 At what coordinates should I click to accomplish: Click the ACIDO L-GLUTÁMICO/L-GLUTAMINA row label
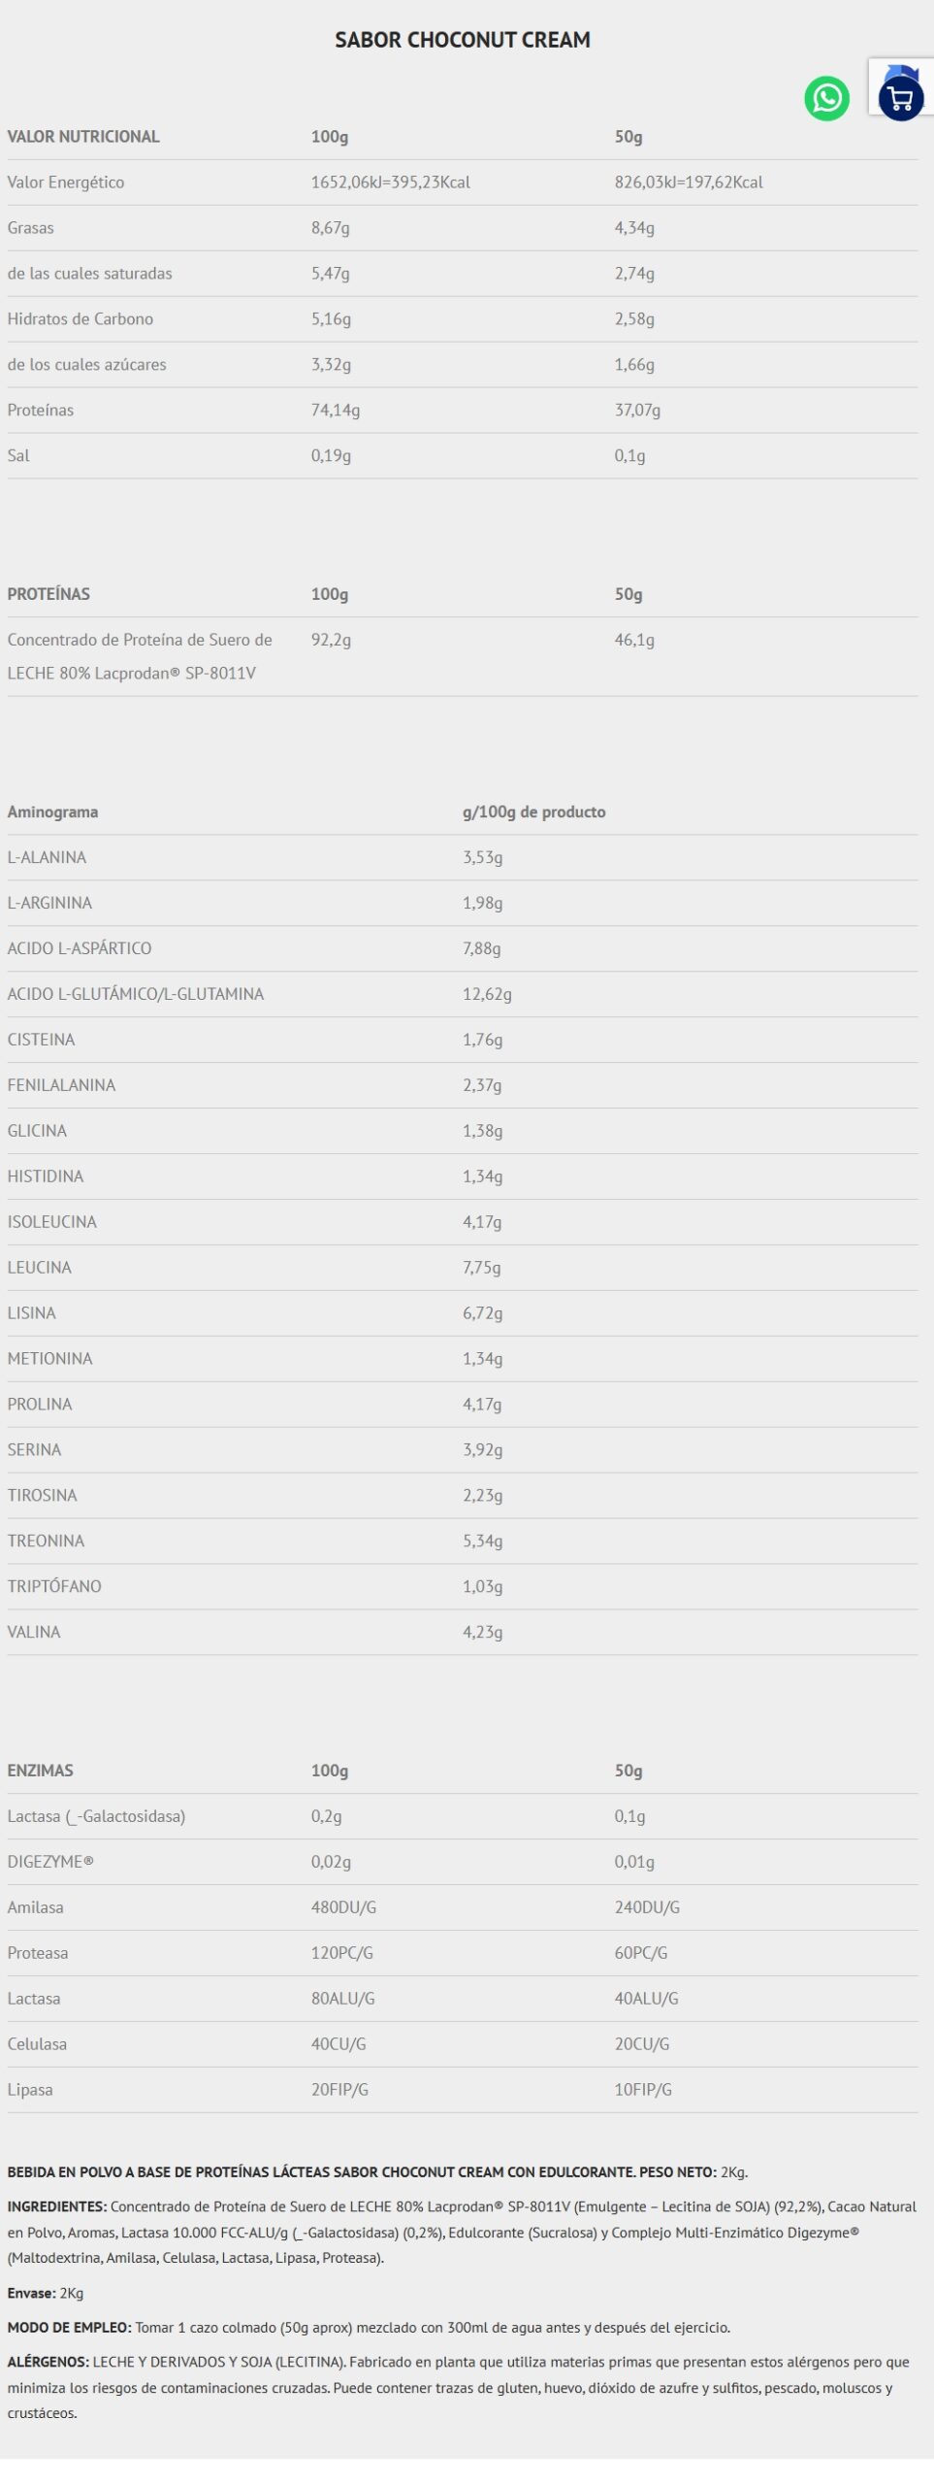(136, 994)
